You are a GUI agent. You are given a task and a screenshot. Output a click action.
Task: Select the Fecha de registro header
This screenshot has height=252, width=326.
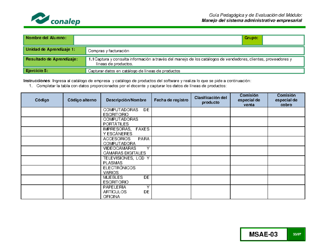[172, 100]
